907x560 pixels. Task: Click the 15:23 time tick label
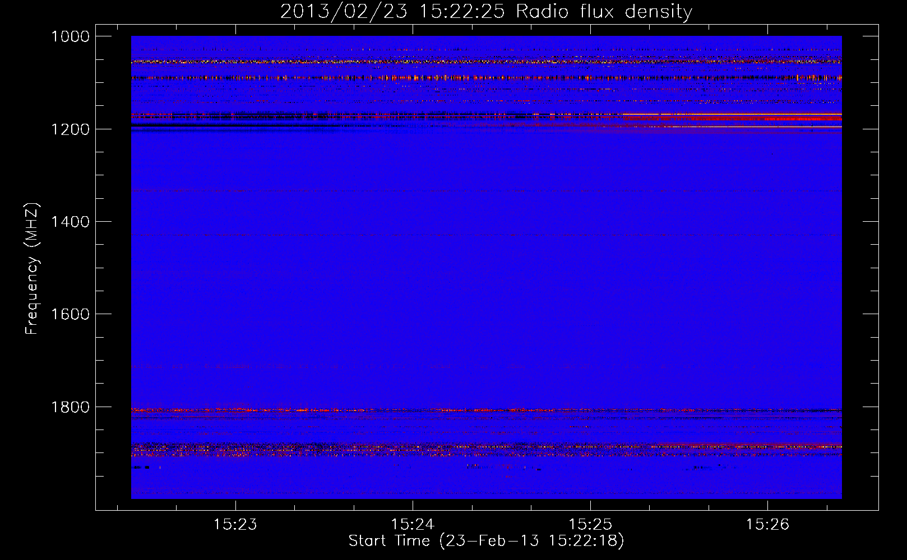[235, 524]
